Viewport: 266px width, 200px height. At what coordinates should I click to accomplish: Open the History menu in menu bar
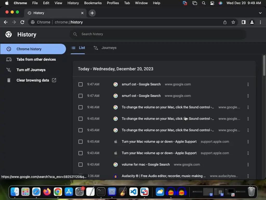pyautogui.click(x=73, y=3)
